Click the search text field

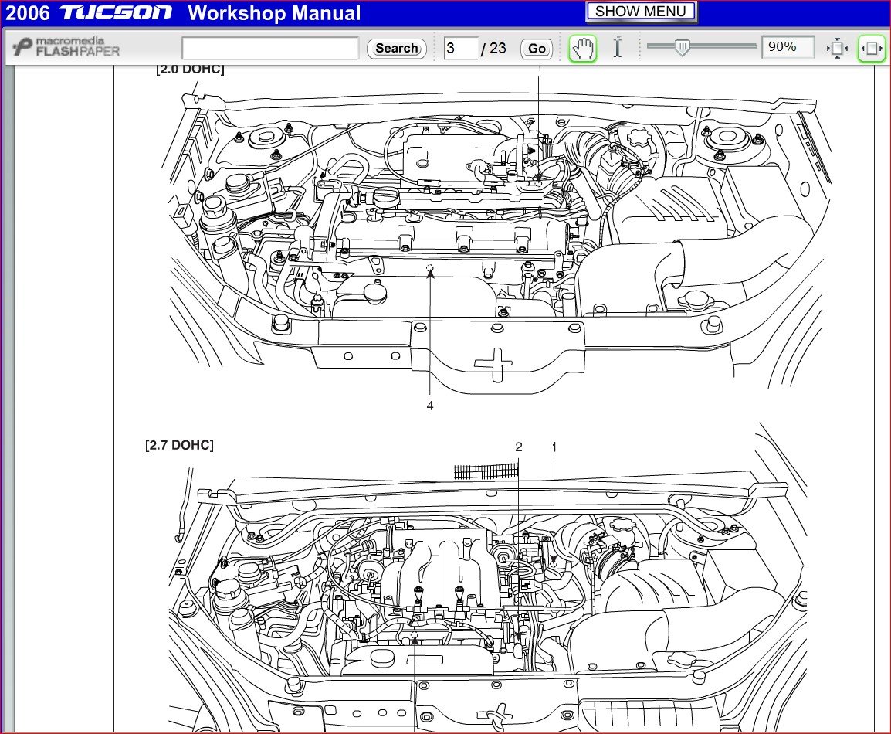(x=270, y=49)
